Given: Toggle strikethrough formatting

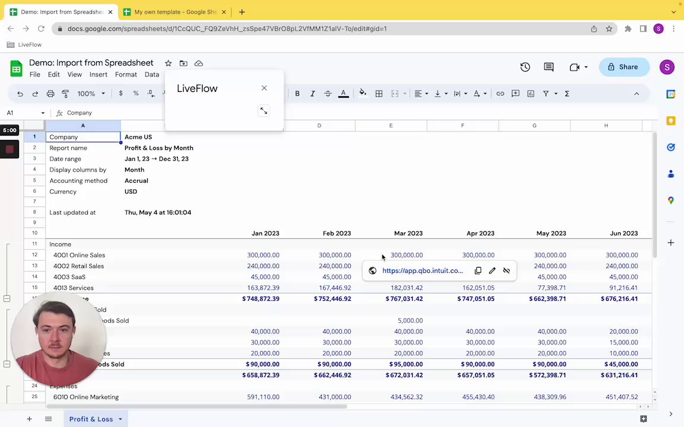Looking at the screenshot, I should click(328, 94).
